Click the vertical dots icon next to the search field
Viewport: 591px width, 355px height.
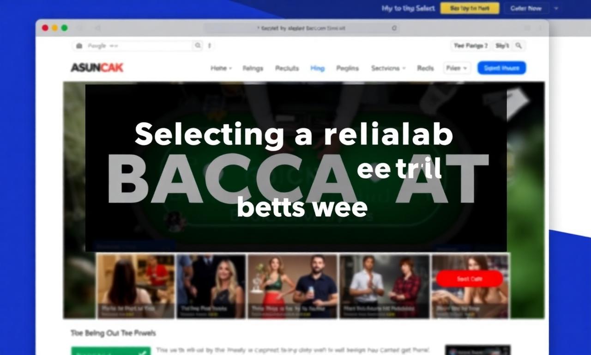[x=210, y=45]
